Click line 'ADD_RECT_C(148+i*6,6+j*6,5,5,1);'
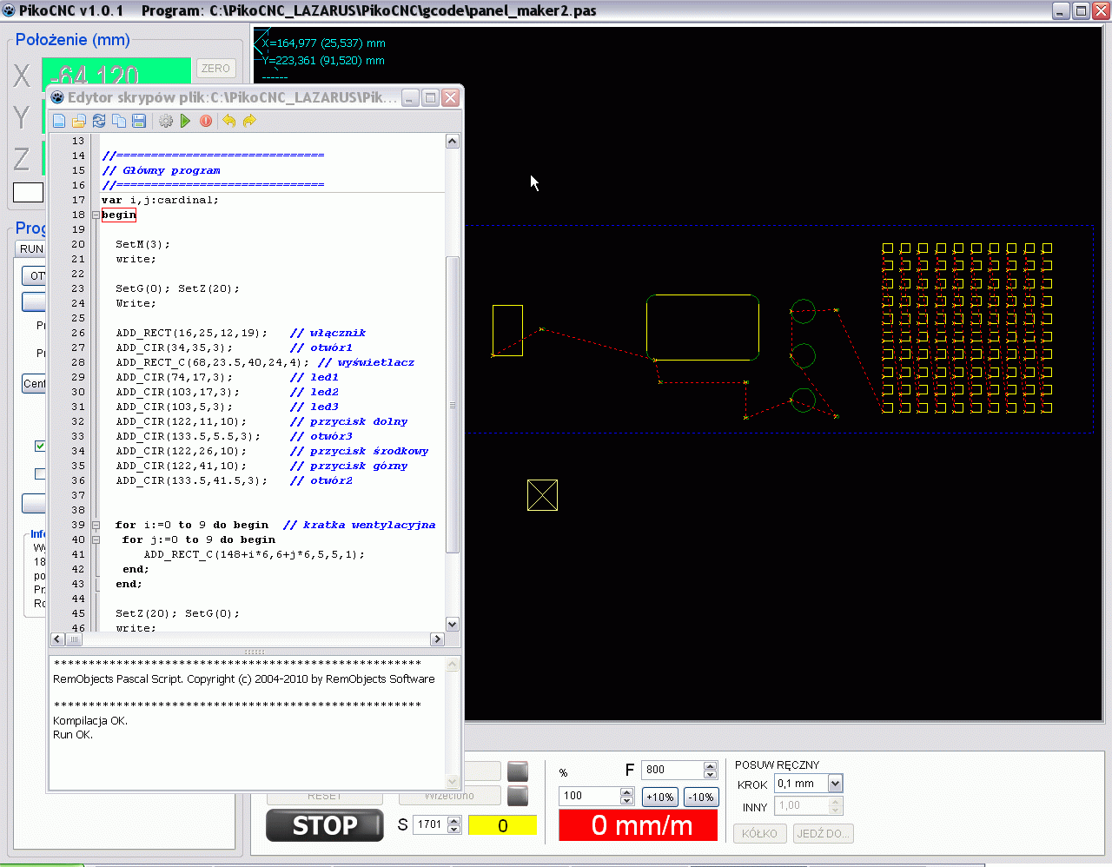 coord(255,554)
